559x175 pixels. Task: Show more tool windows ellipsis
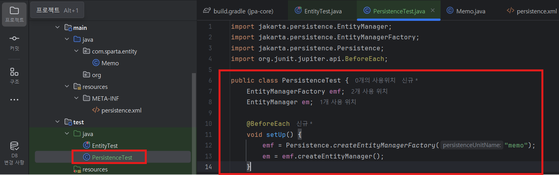[x=14, y=100]
